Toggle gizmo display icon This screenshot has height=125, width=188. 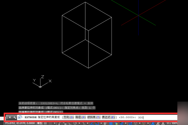pyautogui.click(x=144, y=123)
